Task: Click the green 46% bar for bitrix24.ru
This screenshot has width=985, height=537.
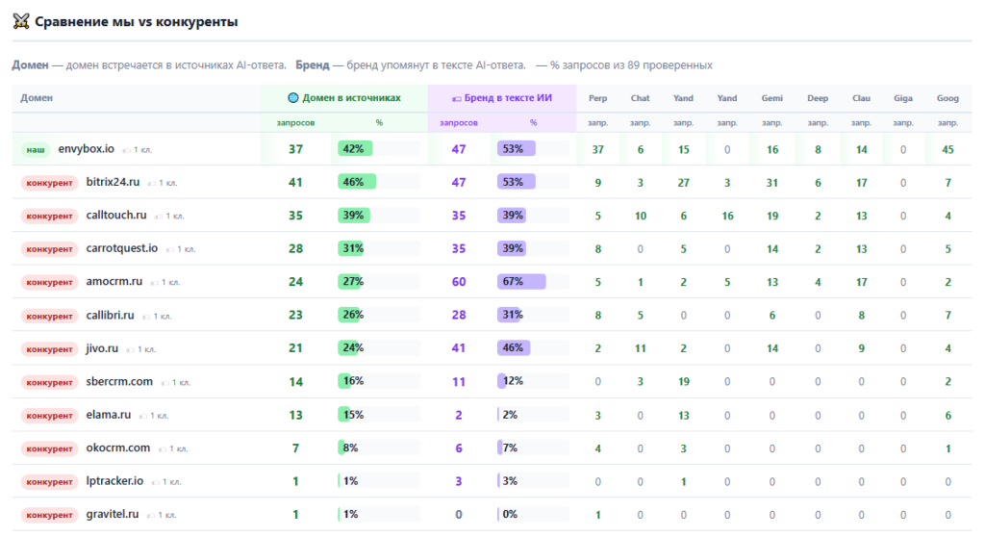Action: (357, 182)
